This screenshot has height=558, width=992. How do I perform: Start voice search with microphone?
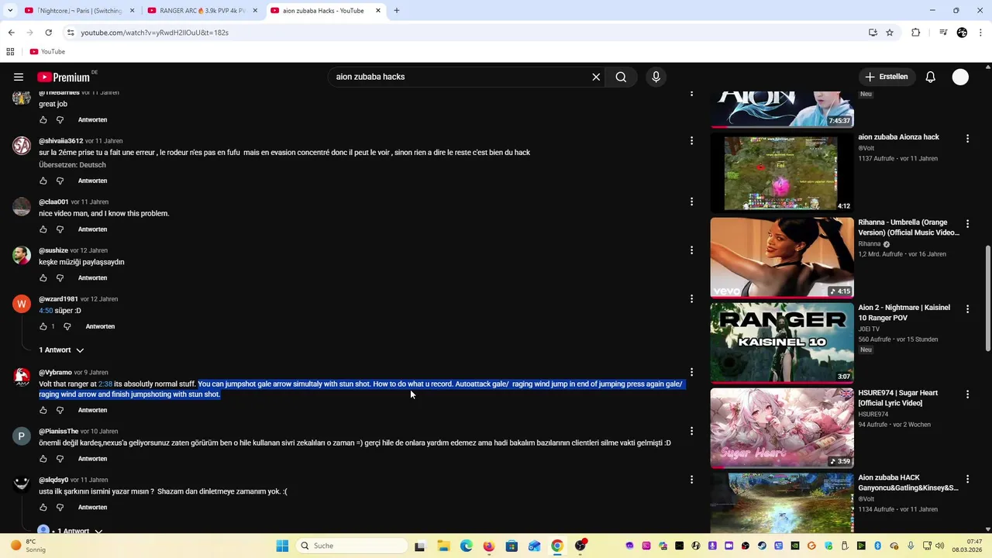(x=656, y=77)
